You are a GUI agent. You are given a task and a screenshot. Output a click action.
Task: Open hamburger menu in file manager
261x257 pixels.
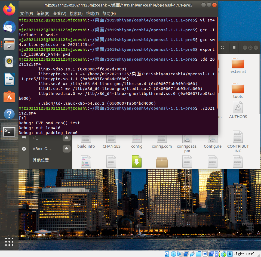pos(234,48)
